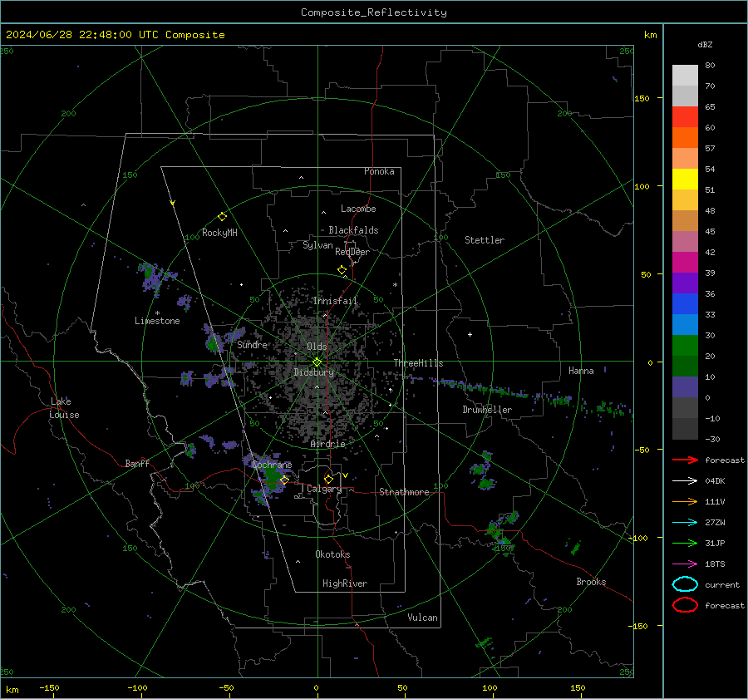Pick the green 20-30 dBZ swatch

tap(685, 346)
